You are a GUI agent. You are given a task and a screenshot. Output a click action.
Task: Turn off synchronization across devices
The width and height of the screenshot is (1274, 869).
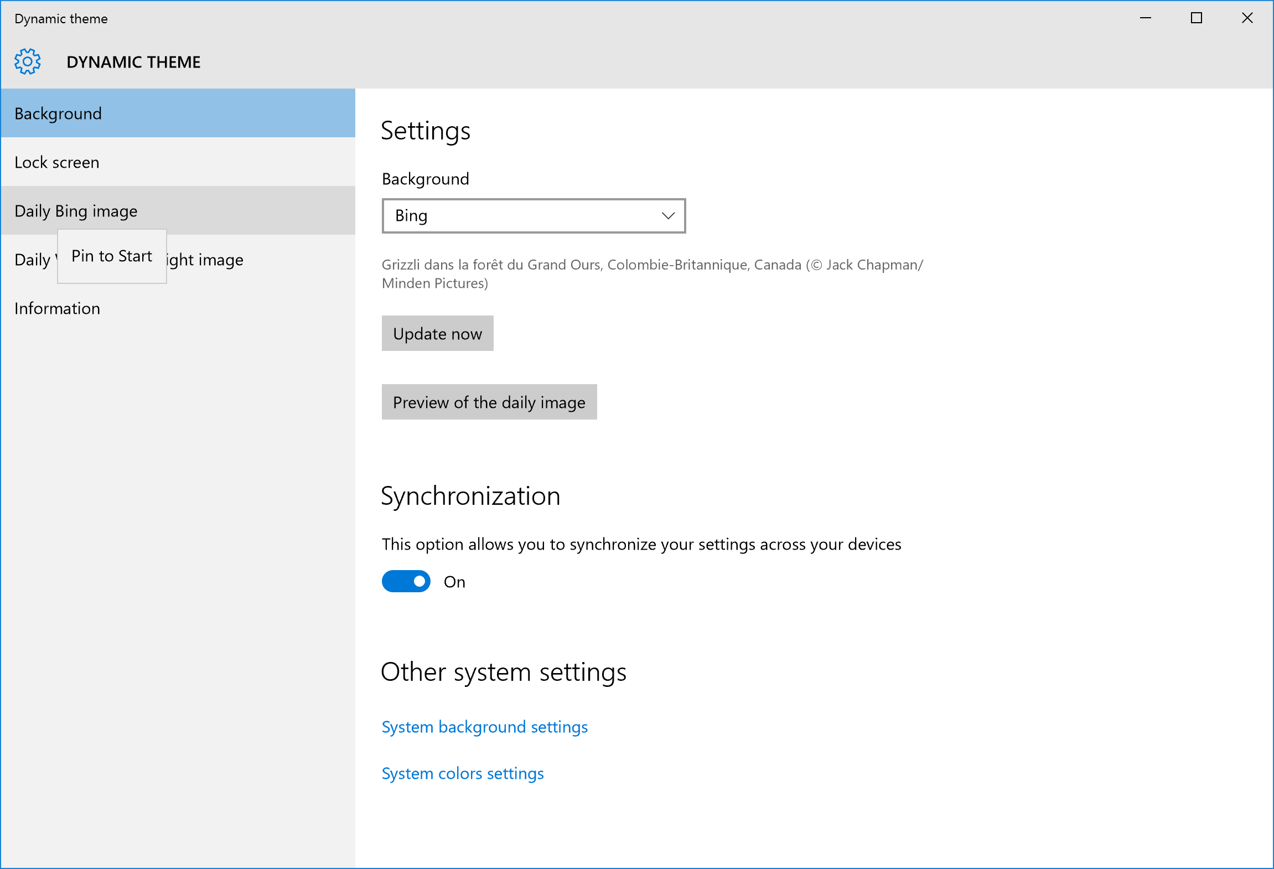[x=406, y=581]
